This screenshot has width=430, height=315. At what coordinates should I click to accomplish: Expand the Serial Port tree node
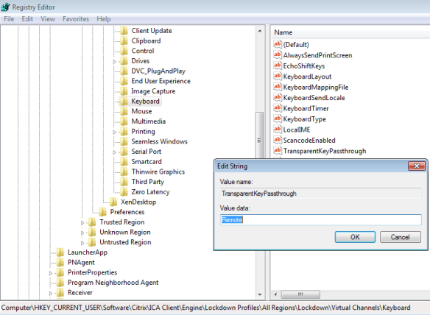point(115,152)
